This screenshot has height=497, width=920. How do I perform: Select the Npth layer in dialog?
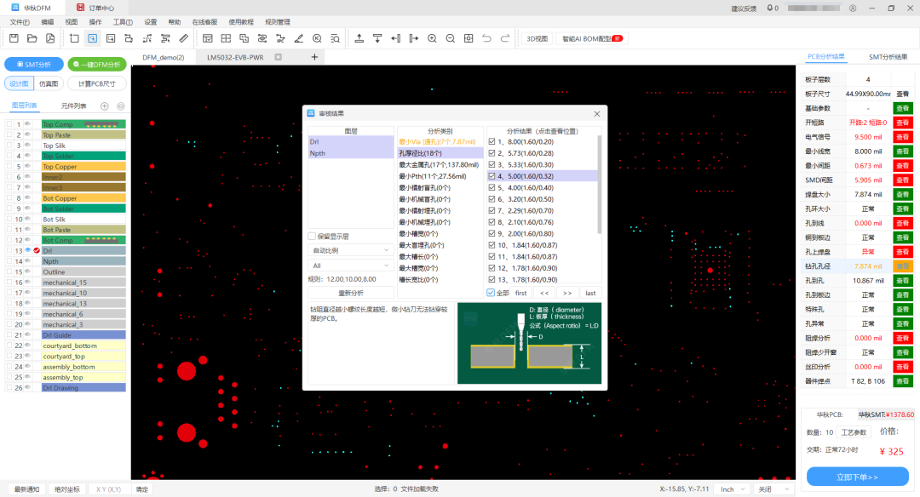351,153
